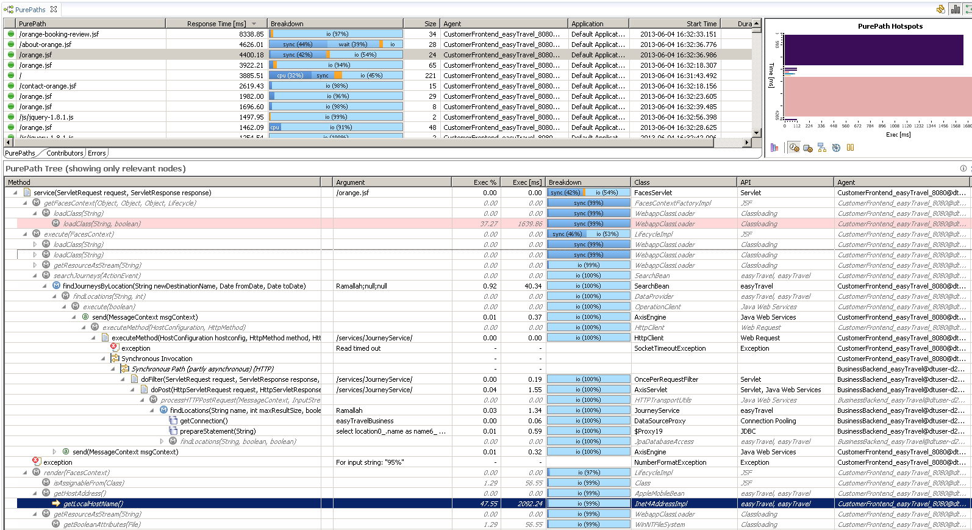
Task: Click the yellow link/refresh icon in top toolbar
Action: [x=941, y=9]
